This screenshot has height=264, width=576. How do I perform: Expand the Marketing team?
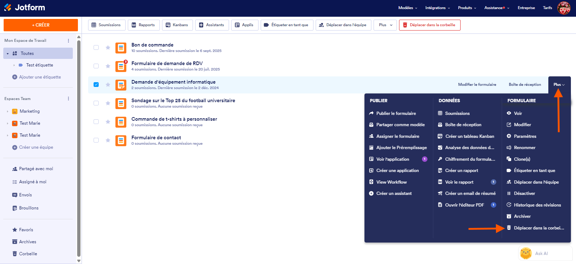coord(7,111)
